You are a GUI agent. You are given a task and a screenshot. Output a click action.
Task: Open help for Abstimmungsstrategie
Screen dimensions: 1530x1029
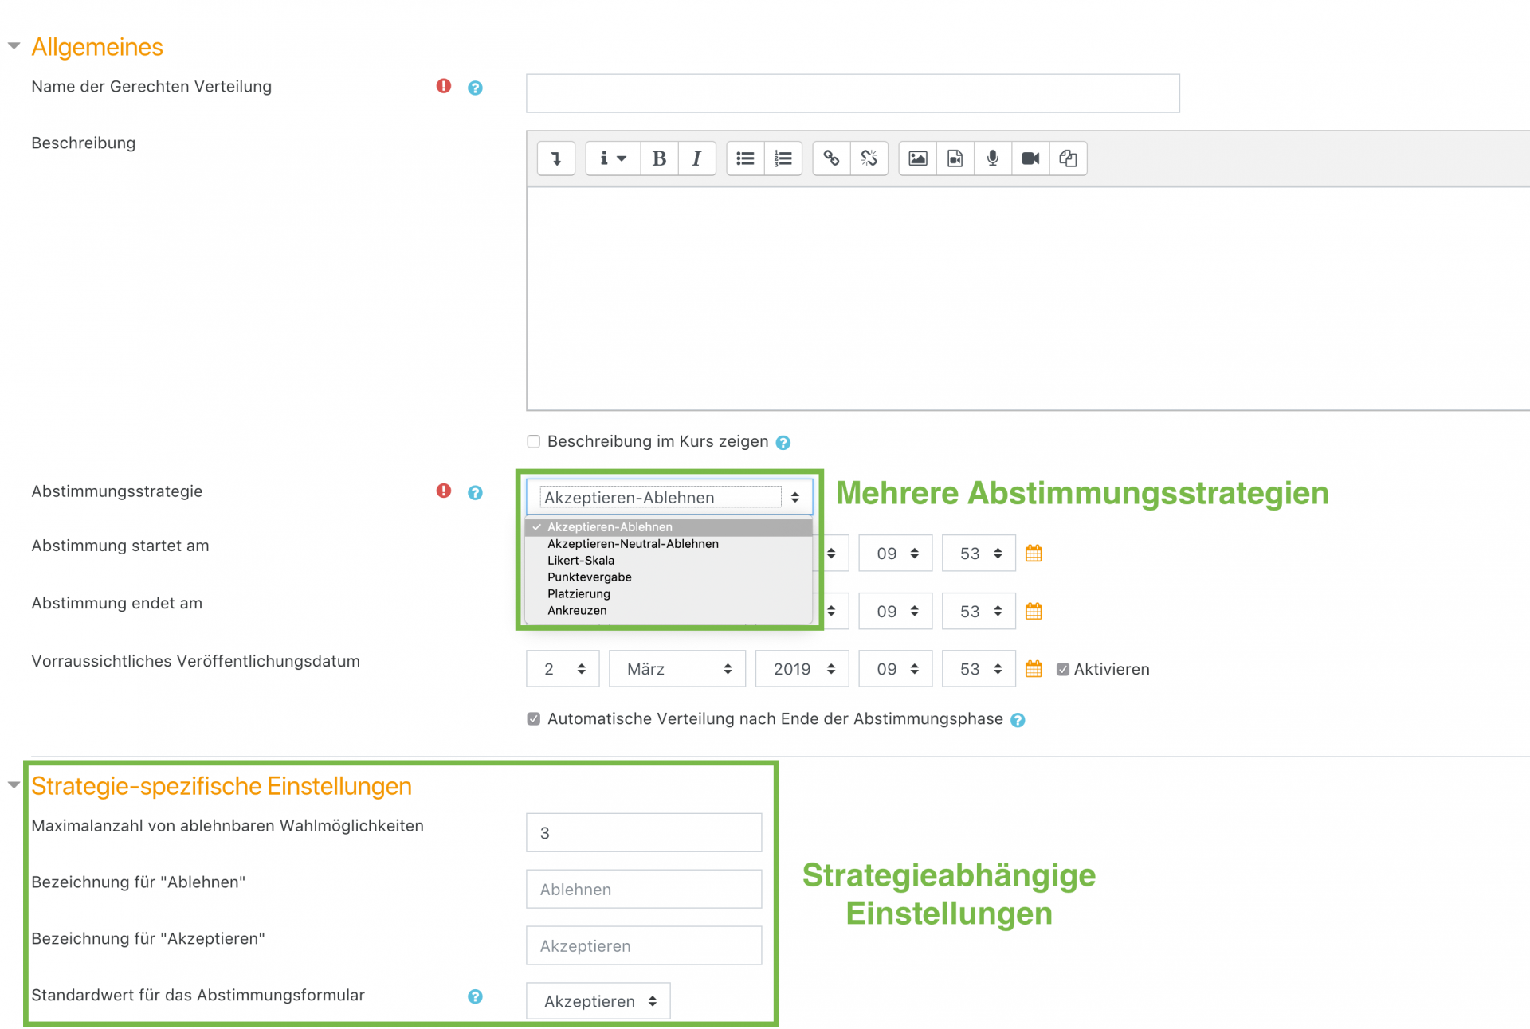[475, 492]
